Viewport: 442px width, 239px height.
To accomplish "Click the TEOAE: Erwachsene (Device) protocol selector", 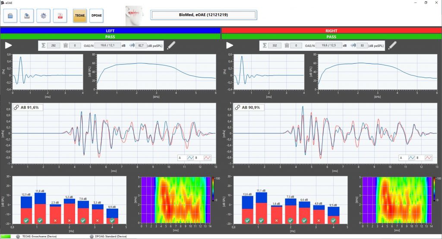I will click(39, 236).
